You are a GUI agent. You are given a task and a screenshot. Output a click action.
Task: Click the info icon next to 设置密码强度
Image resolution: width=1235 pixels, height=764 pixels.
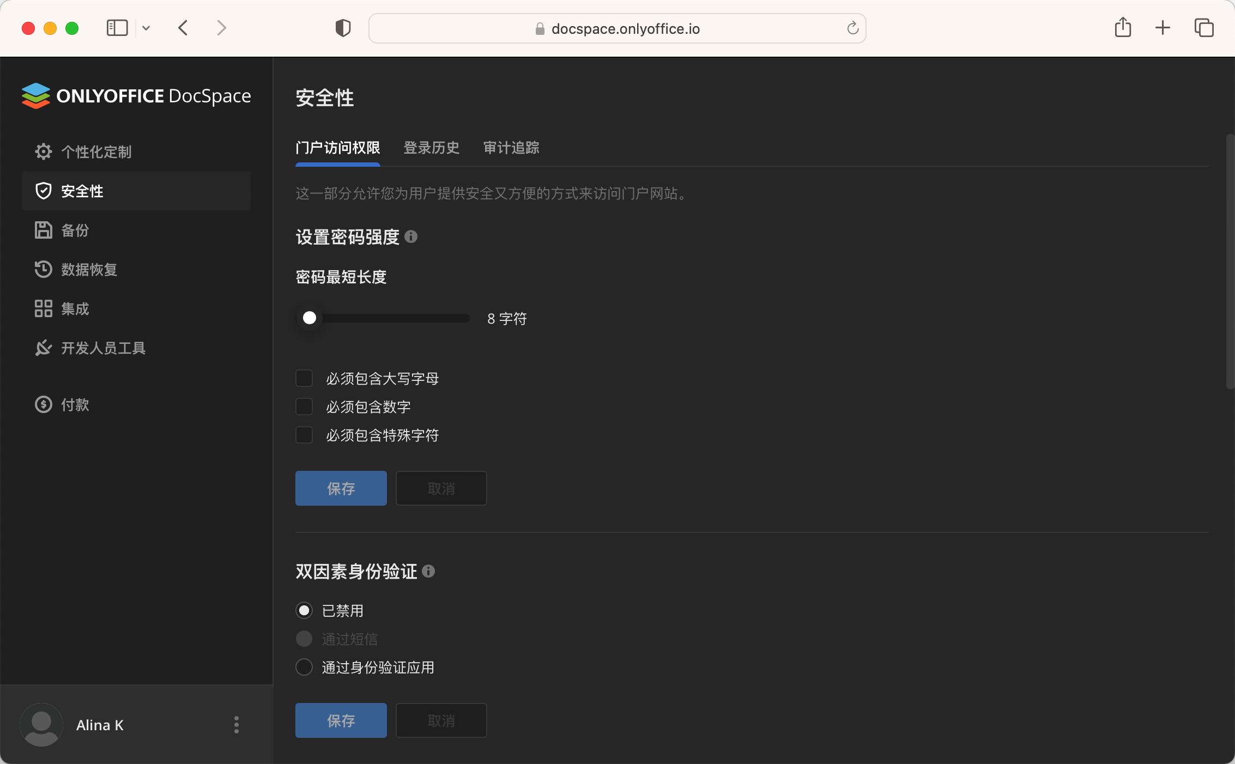tap(412, 237)
